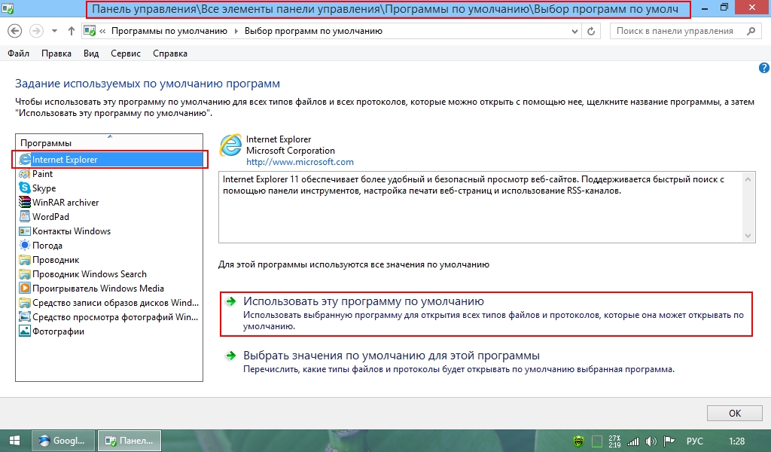Open the Сервис menu
Viewport: 771px width, 452px height.
[x=126, y=53]
